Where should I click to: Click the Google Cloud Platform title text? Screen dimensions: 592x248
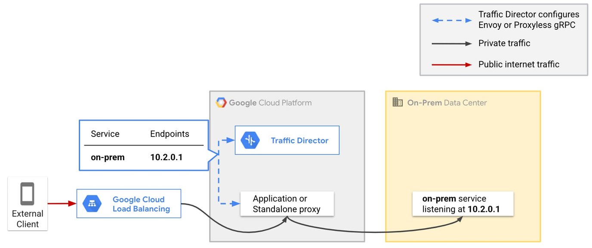[270, 103]
